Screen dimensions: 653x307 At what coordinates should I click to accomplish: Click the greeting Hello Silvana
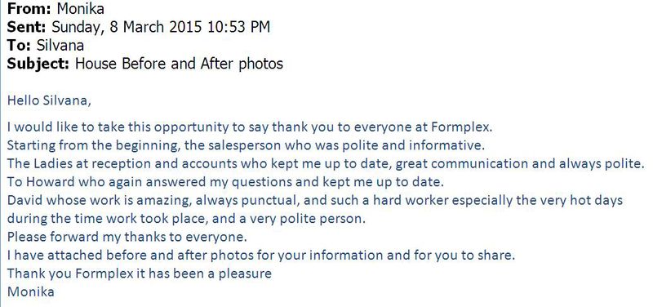coord(49,100)
